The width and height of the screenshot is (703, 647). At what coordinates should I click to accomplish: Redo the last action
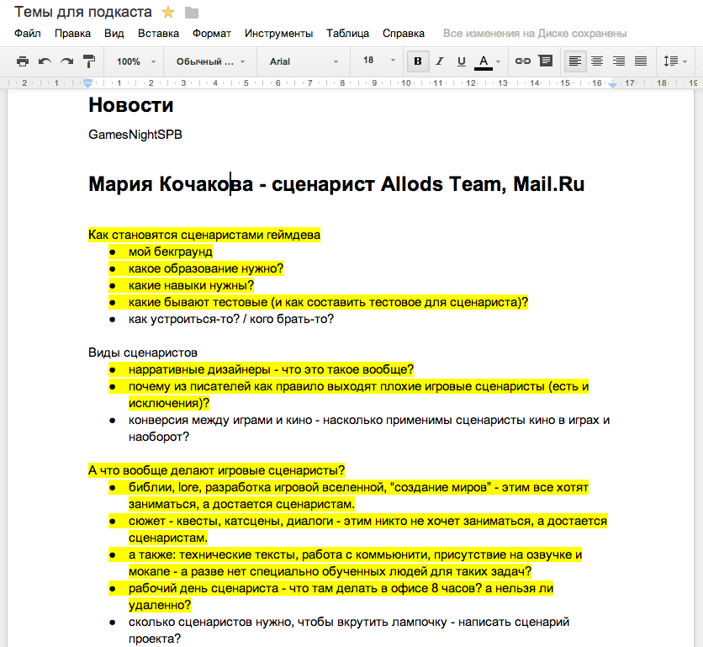pyautogui.click(x=66, y=61)
